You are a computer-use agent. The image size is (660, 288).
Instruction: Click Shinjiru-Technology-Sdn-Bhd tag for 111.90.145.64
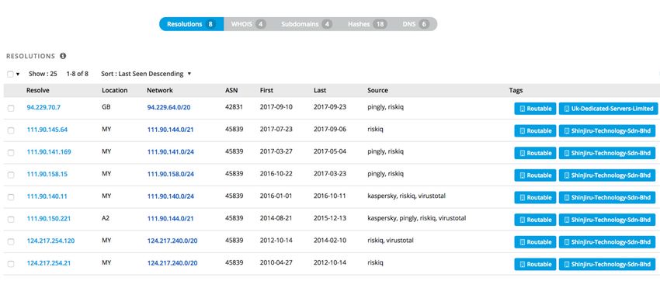click(x=607, y=131)
